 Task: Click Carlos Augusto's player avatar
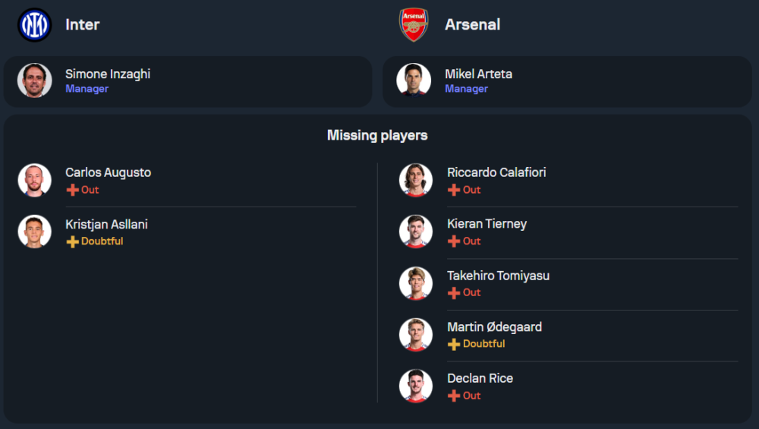tap(35, 180)
